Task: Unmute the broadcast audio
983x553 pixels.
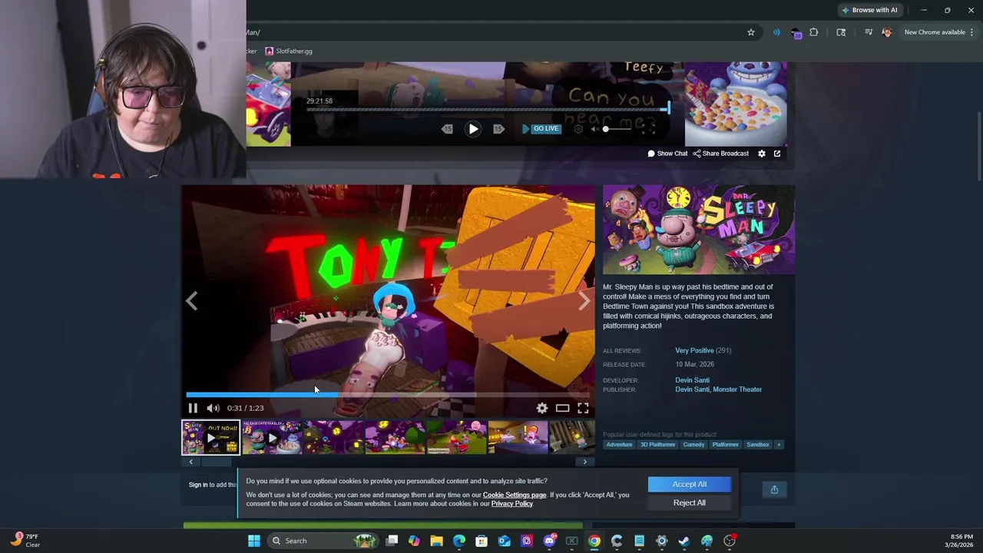Action: 594,129
